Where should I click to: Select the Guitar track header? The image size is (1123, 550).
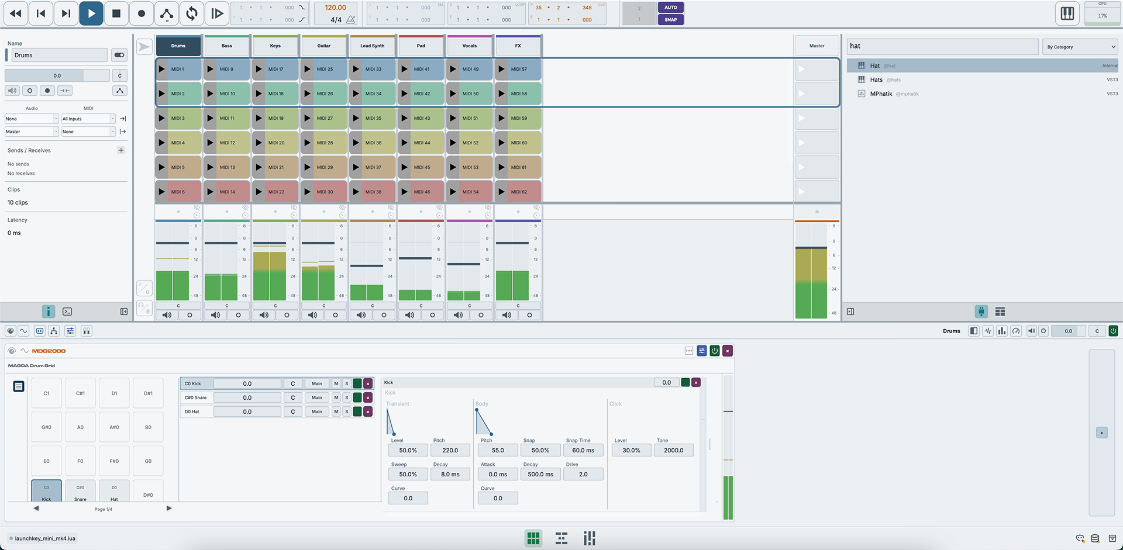tap(324, 46)
